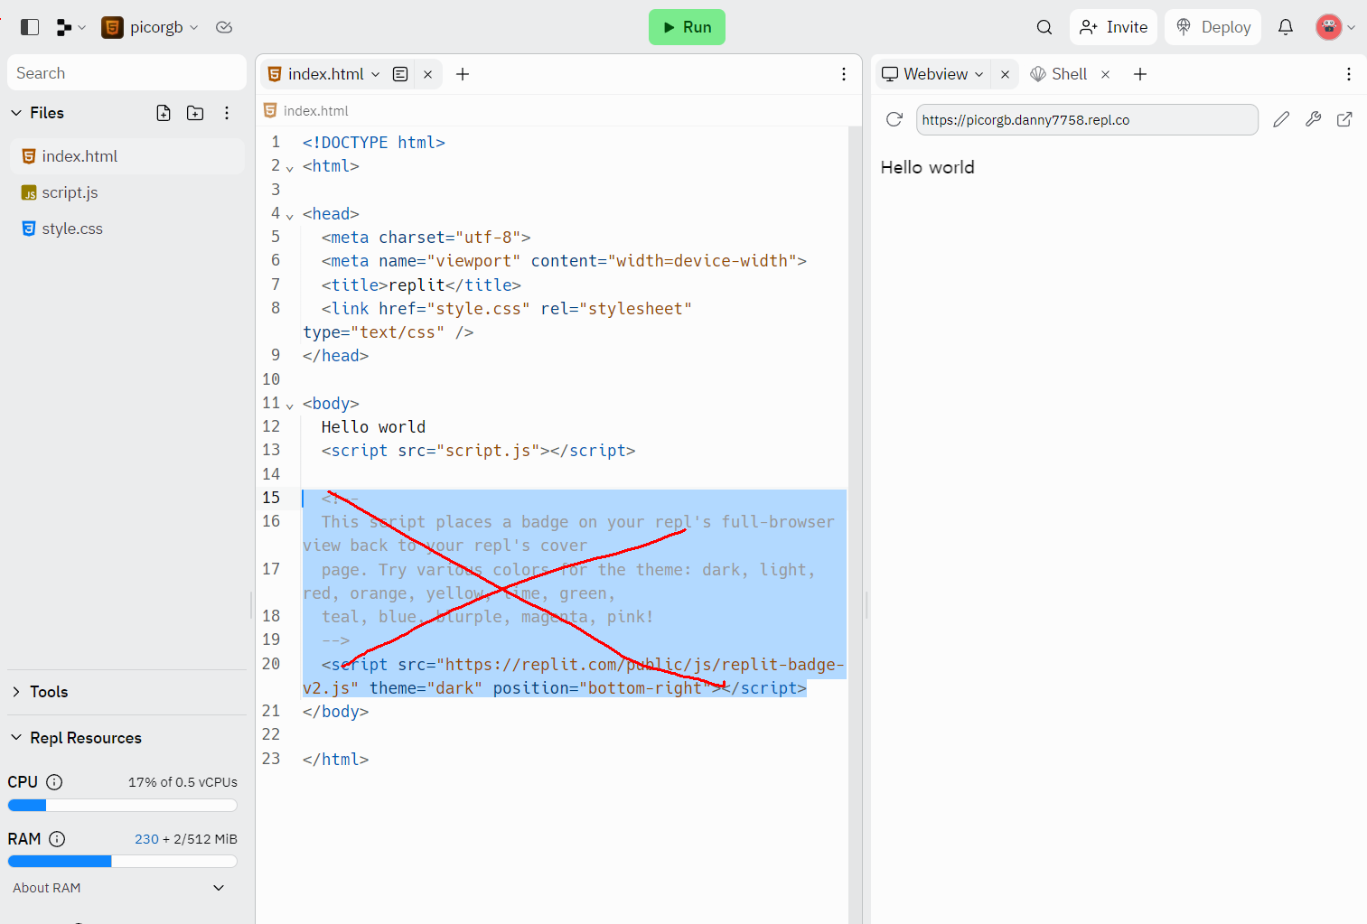Collapse the Repl Resources section

point(16,738)
